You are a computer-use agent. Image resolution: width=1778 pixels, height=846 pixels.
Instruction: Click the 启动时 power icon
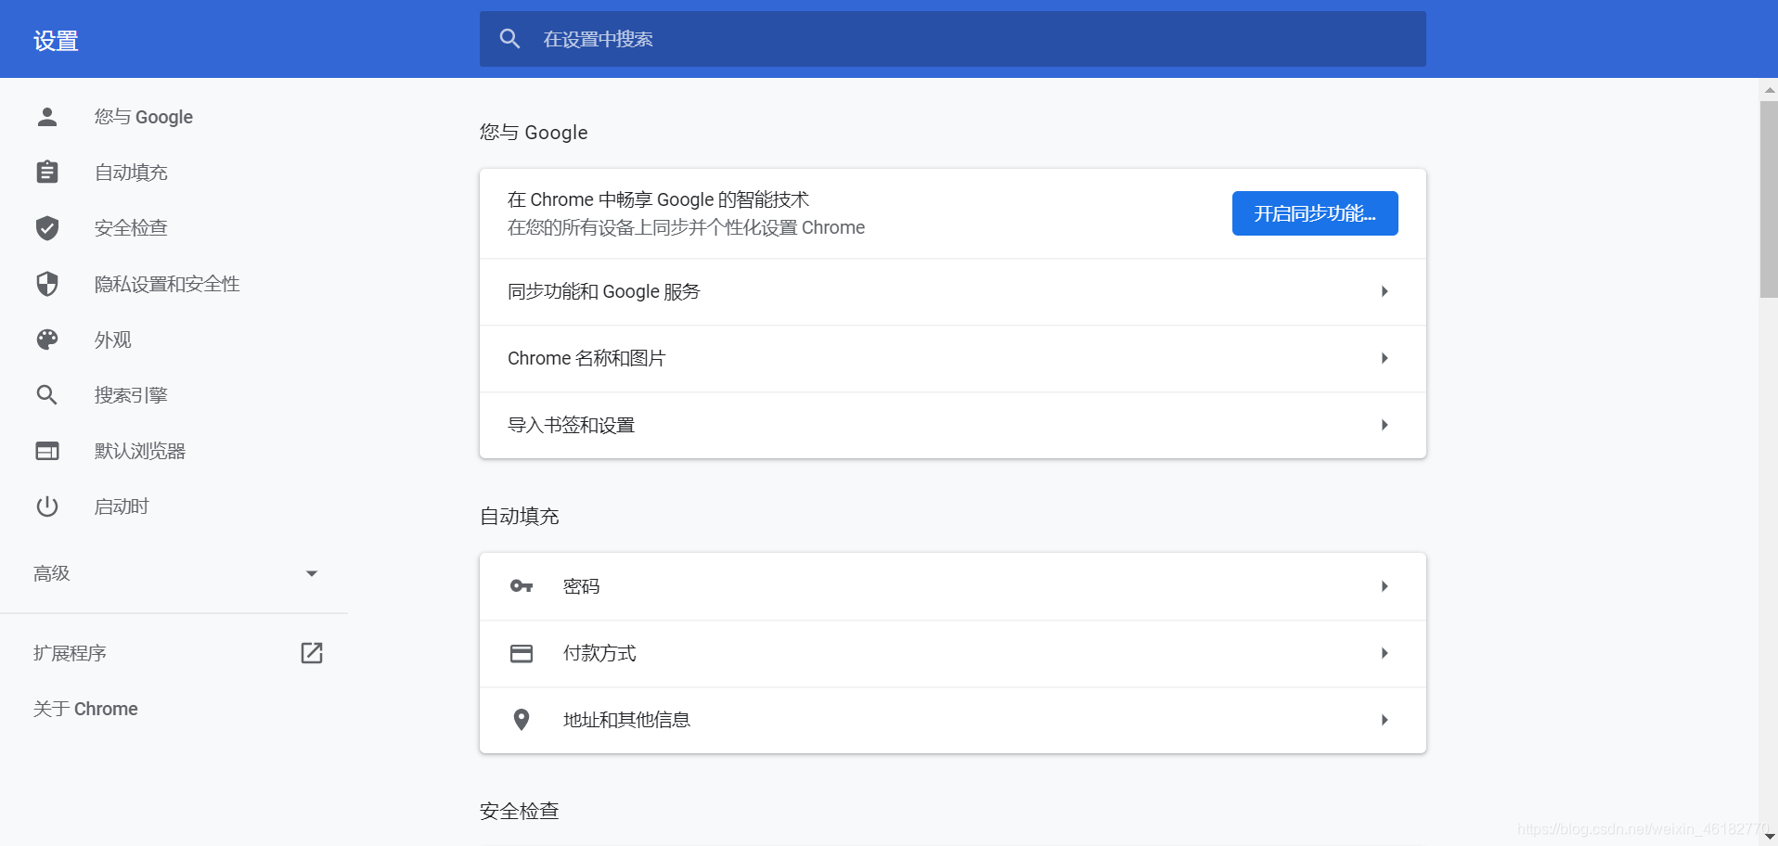pos(46,506)
